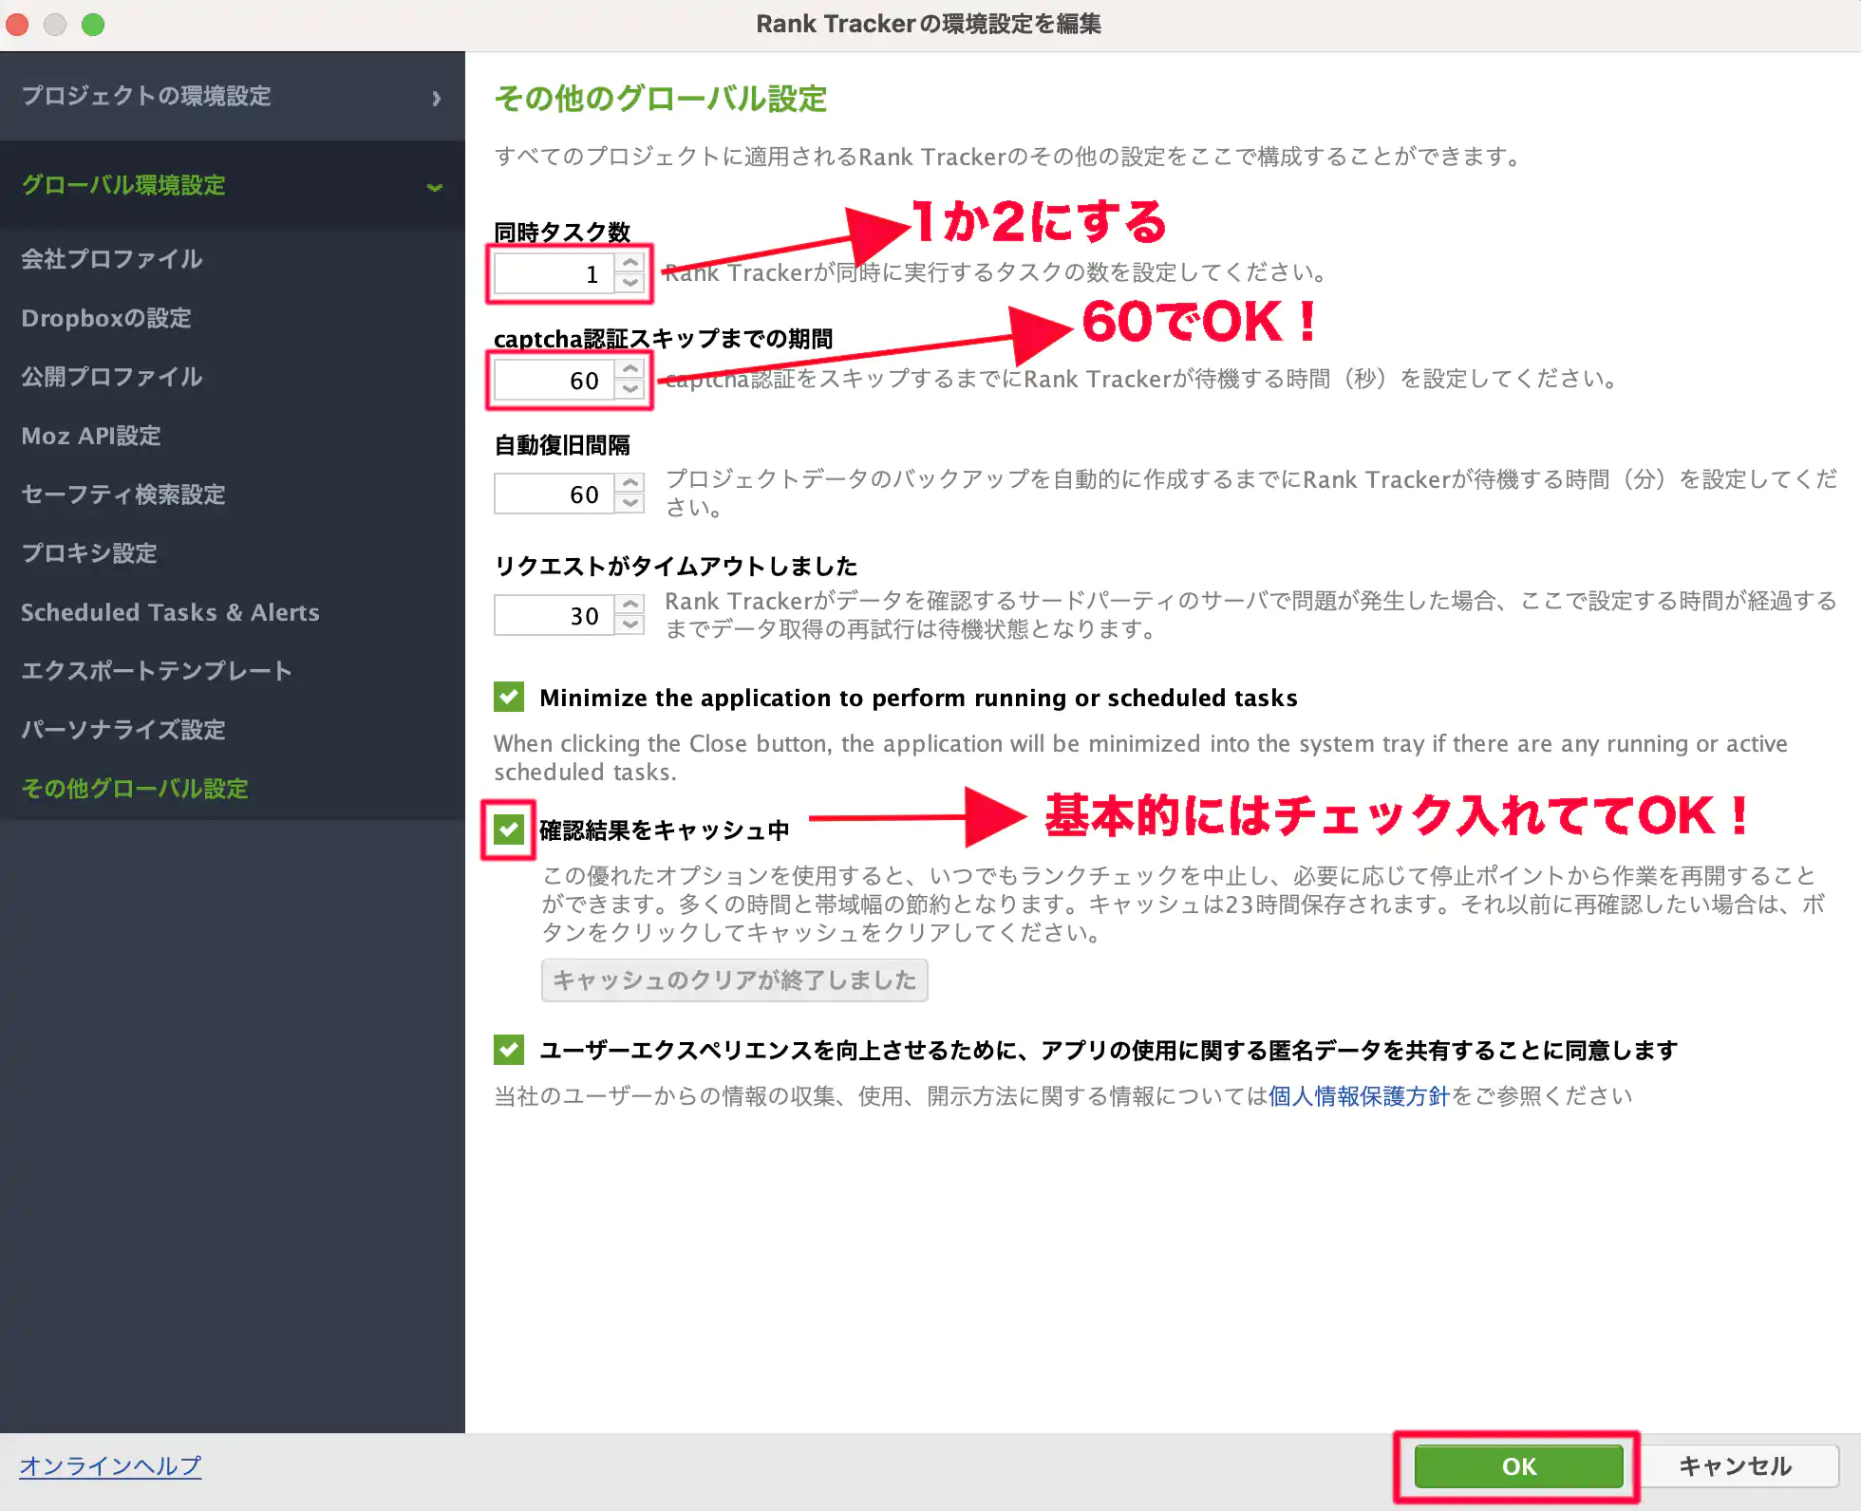This screenshot has height=1511, width=1861.
Task: Open プロキシ設定 page
Action: 89,553
